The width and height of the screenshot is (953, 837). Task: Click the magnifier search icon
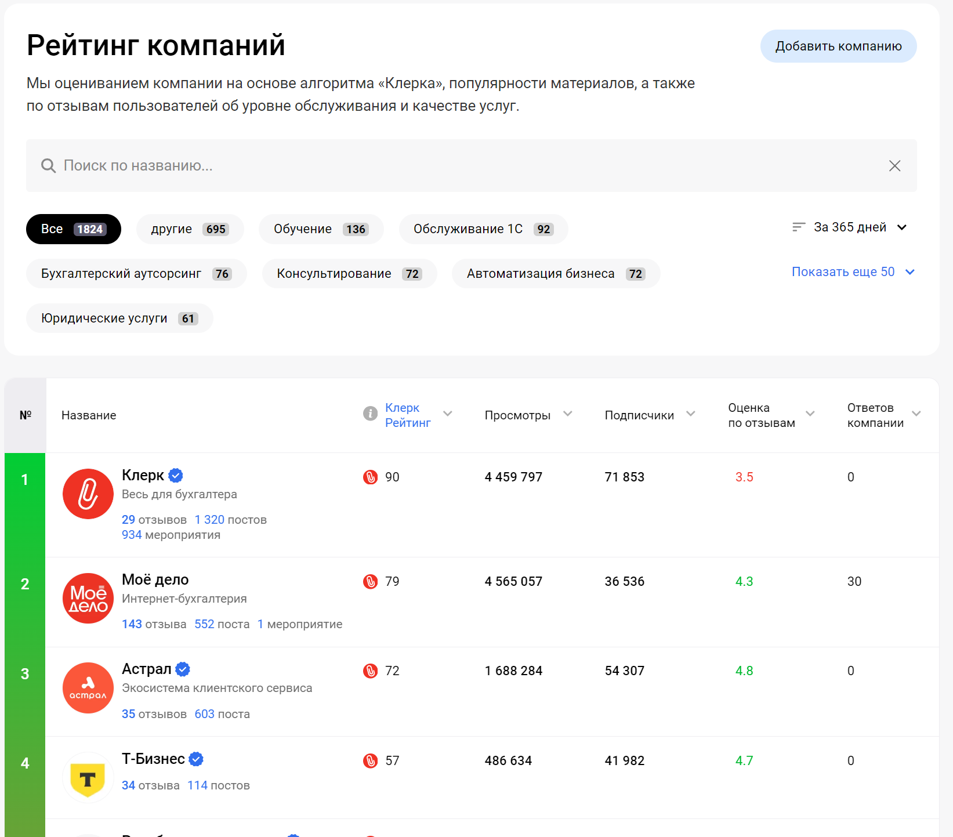point(48,166)
